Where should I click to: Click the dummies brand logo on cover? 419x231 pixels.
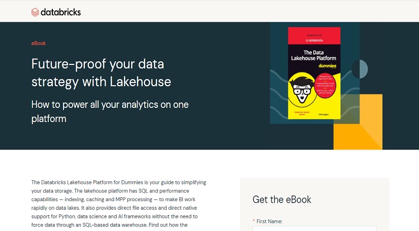(x=328, y=65)
